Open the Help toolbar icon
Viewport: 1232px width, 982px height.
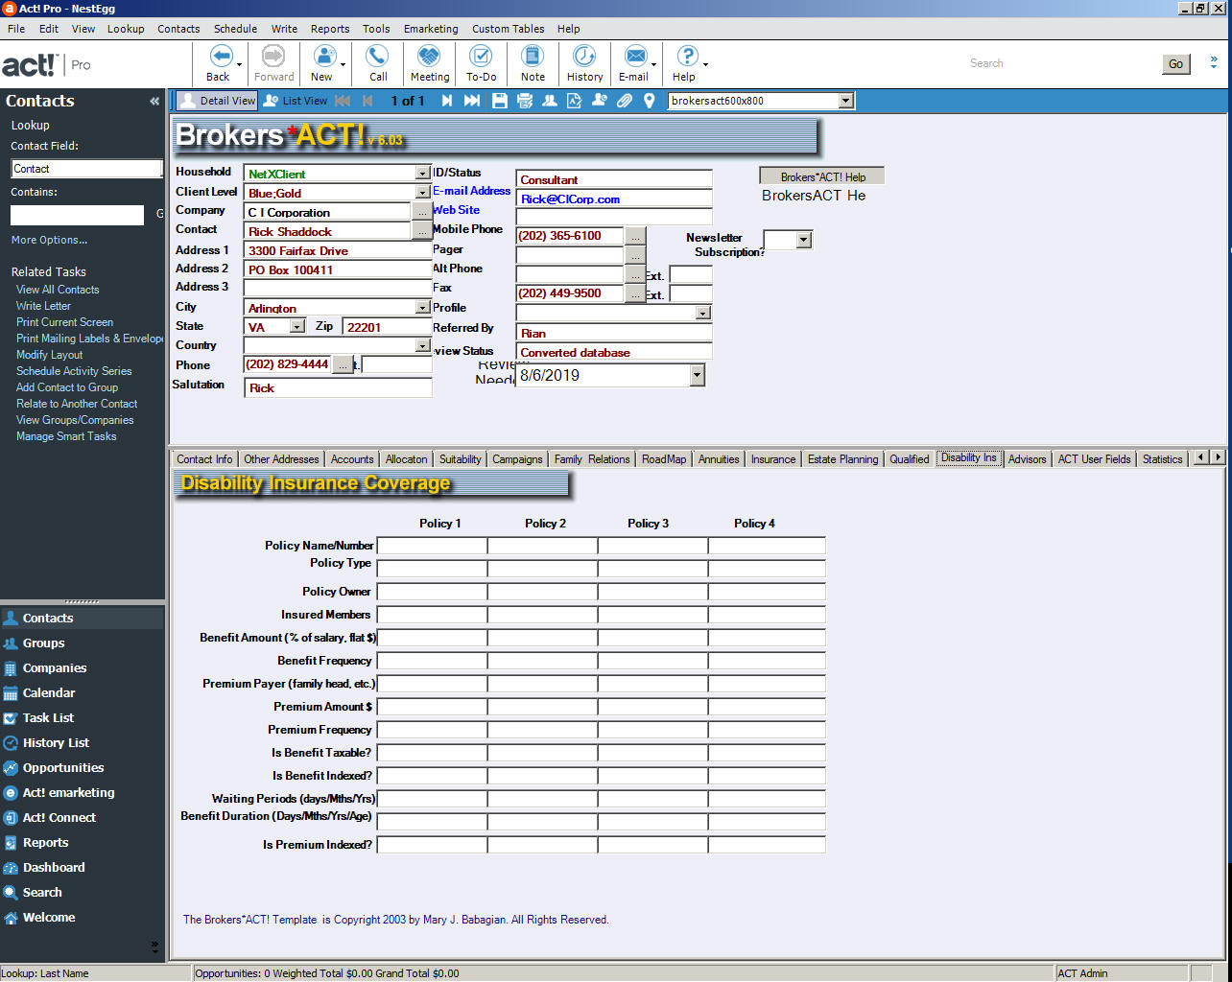[686, 56]
